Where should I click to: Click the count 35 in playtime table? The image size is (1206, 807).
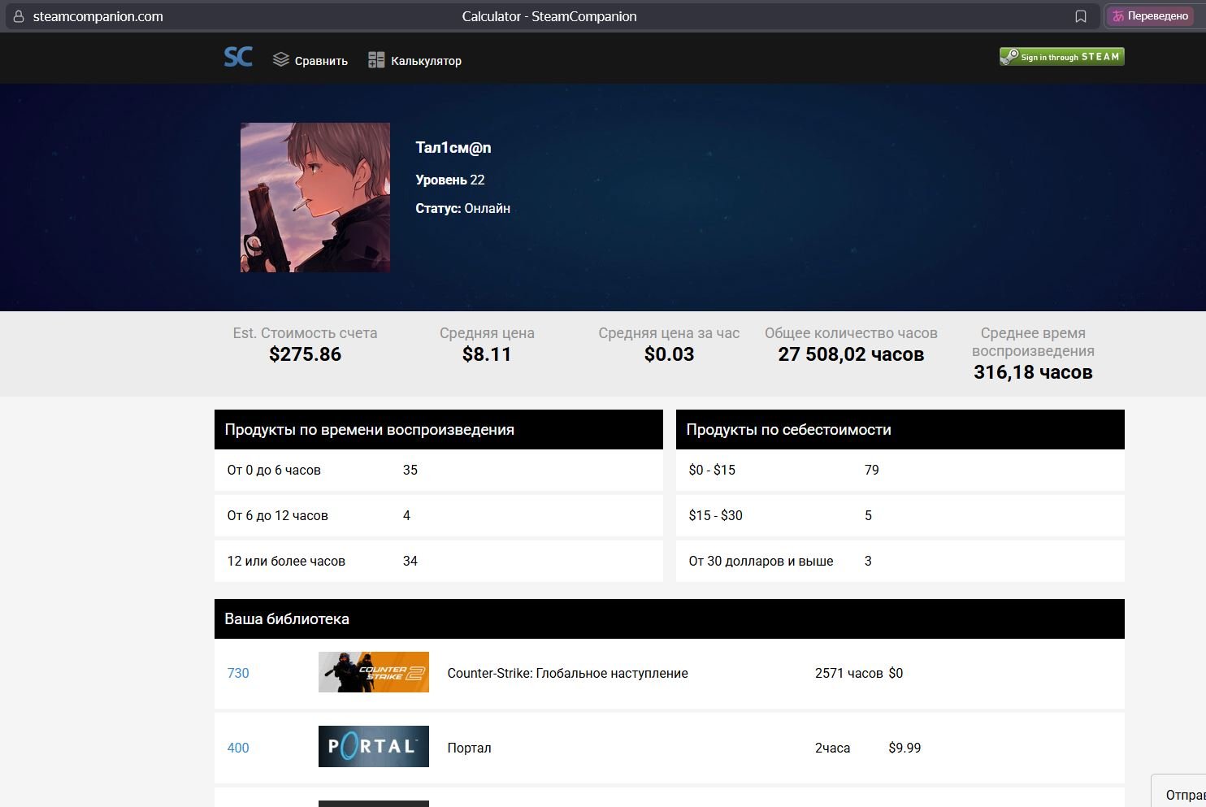(410, 470)
